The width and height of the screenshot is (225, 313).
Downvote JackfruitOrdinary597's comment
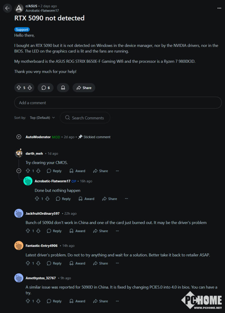tap(38, 231)
